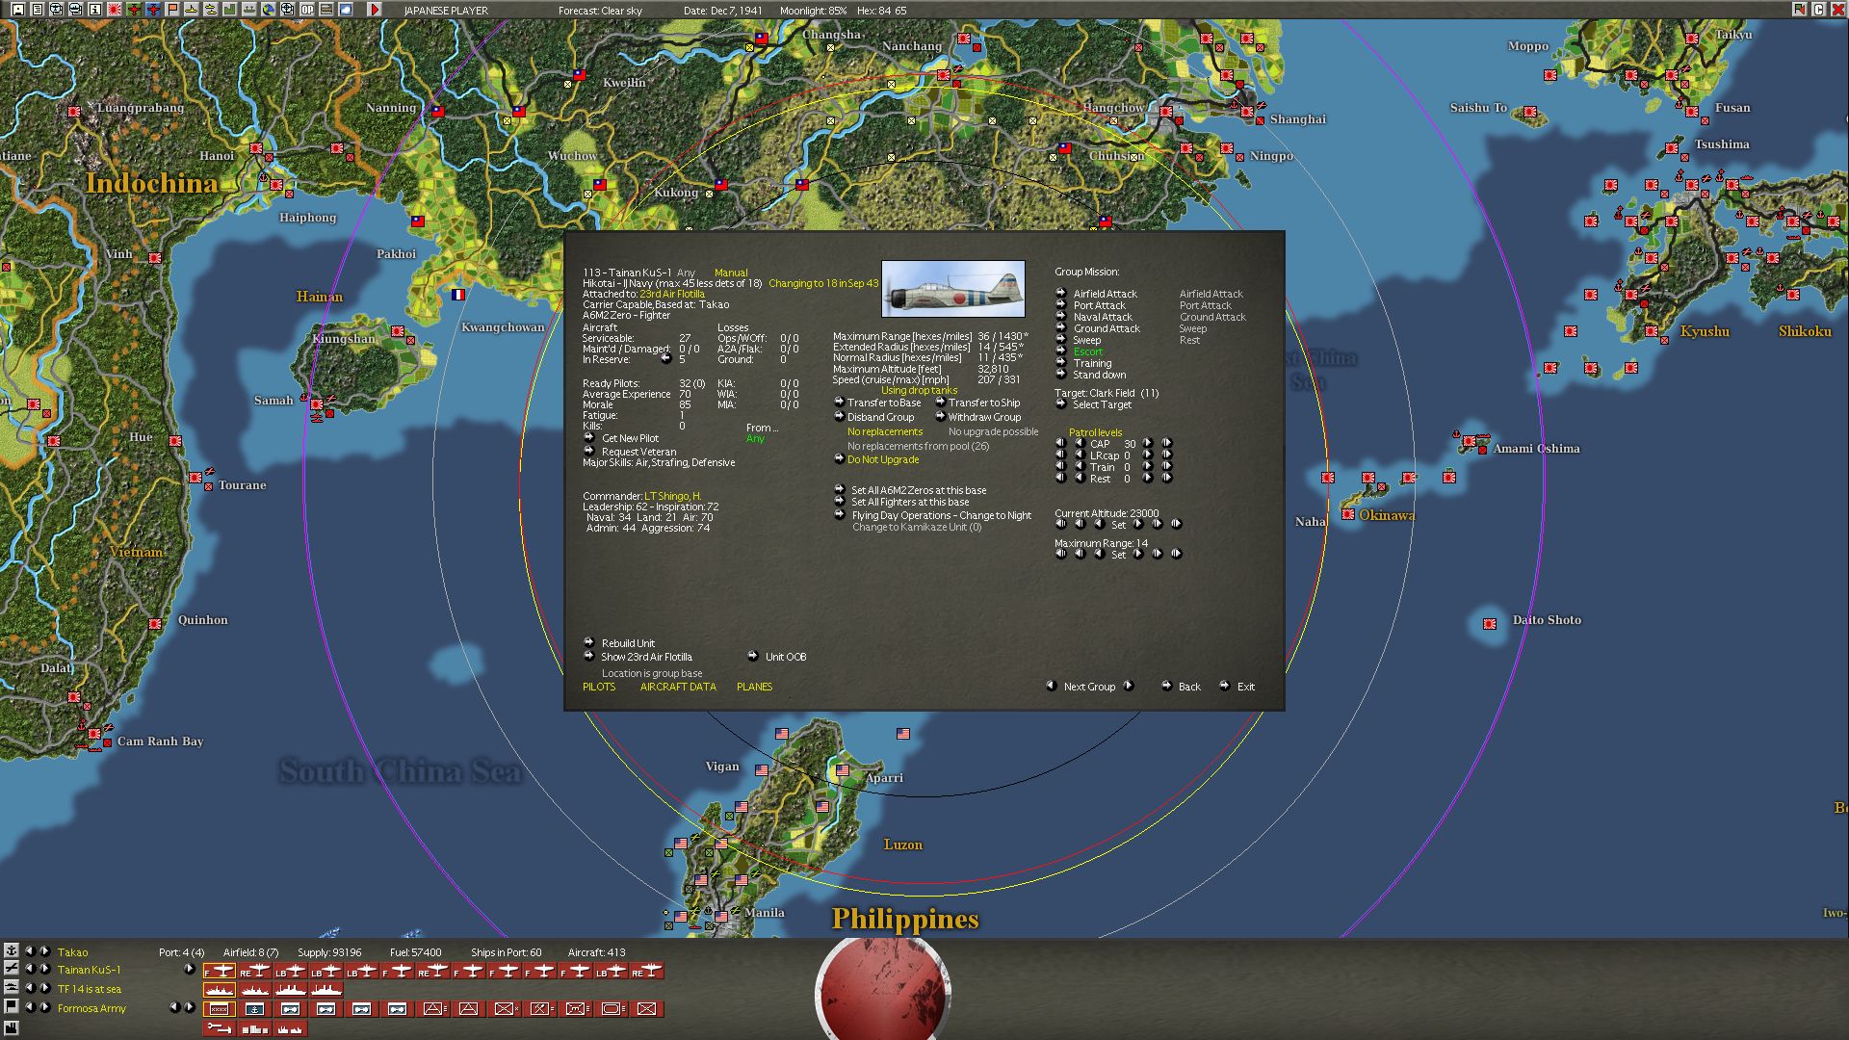Image resolution: width=1849 pixels, height=1040 pixels.
Task: Click the Exit button in group panel
Action: point(1245,687)
